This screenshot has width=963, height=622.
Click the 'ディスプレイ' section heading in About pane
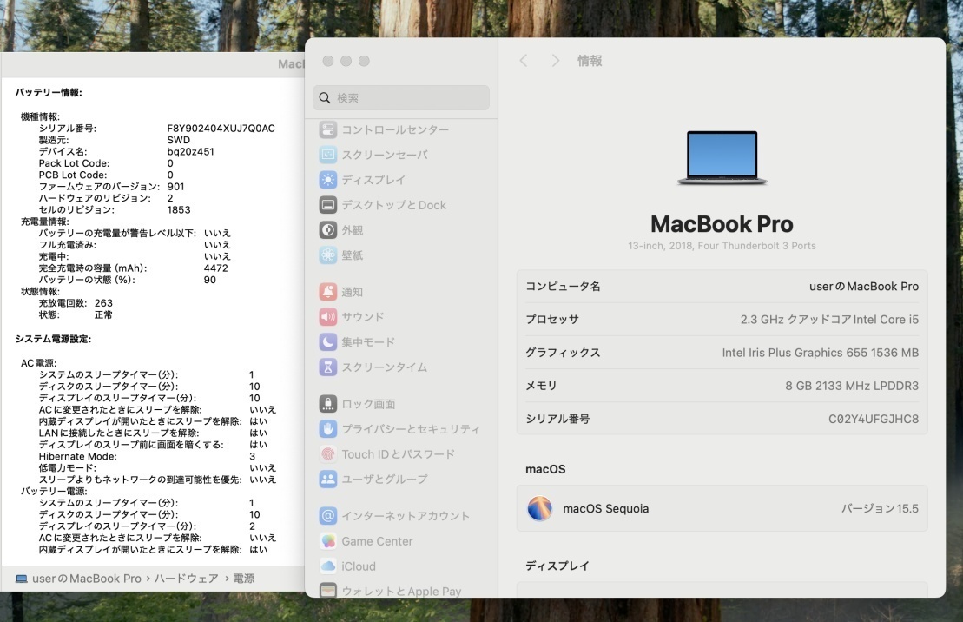[557, 566]
